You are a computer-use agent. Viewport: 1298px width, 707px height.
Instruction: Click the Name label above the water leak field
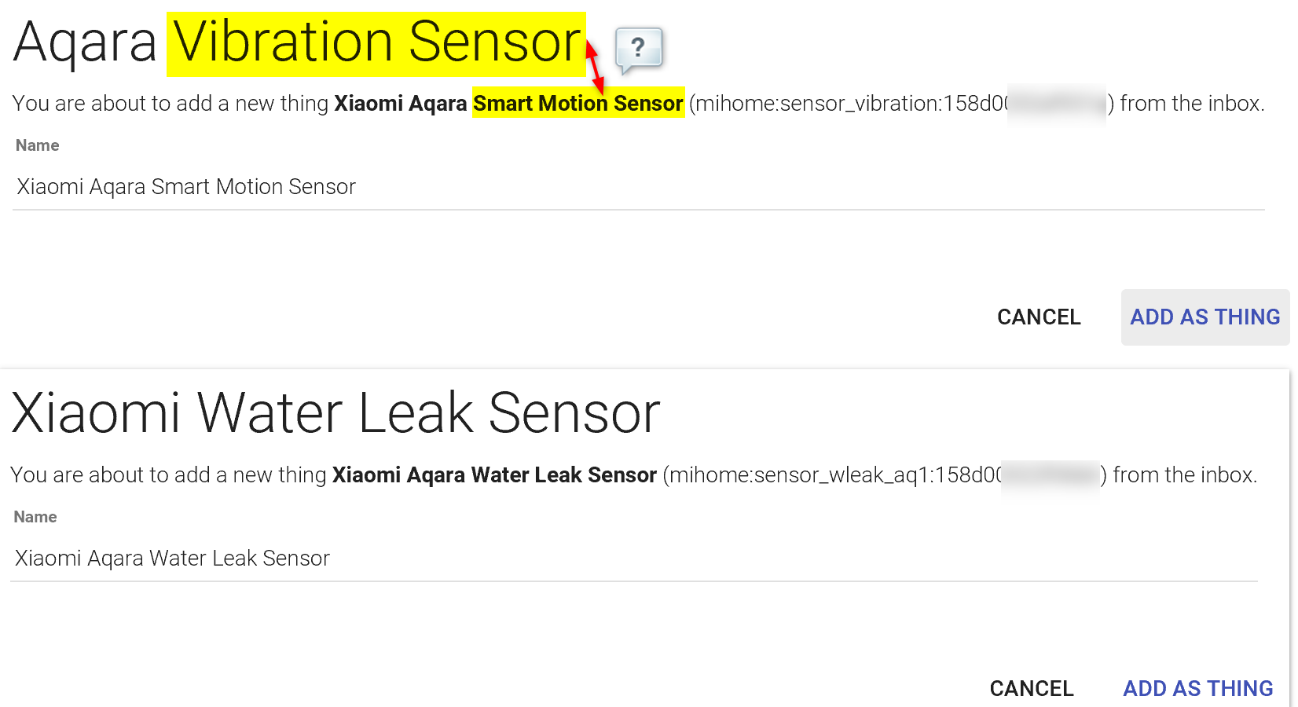tap(35, 517)
